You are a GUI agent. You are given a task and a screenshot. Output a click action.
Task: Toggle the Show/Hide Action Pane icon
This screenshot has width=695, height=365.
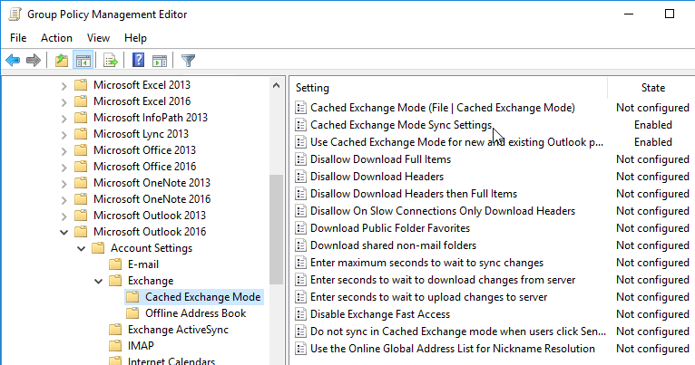click(160, 60)
